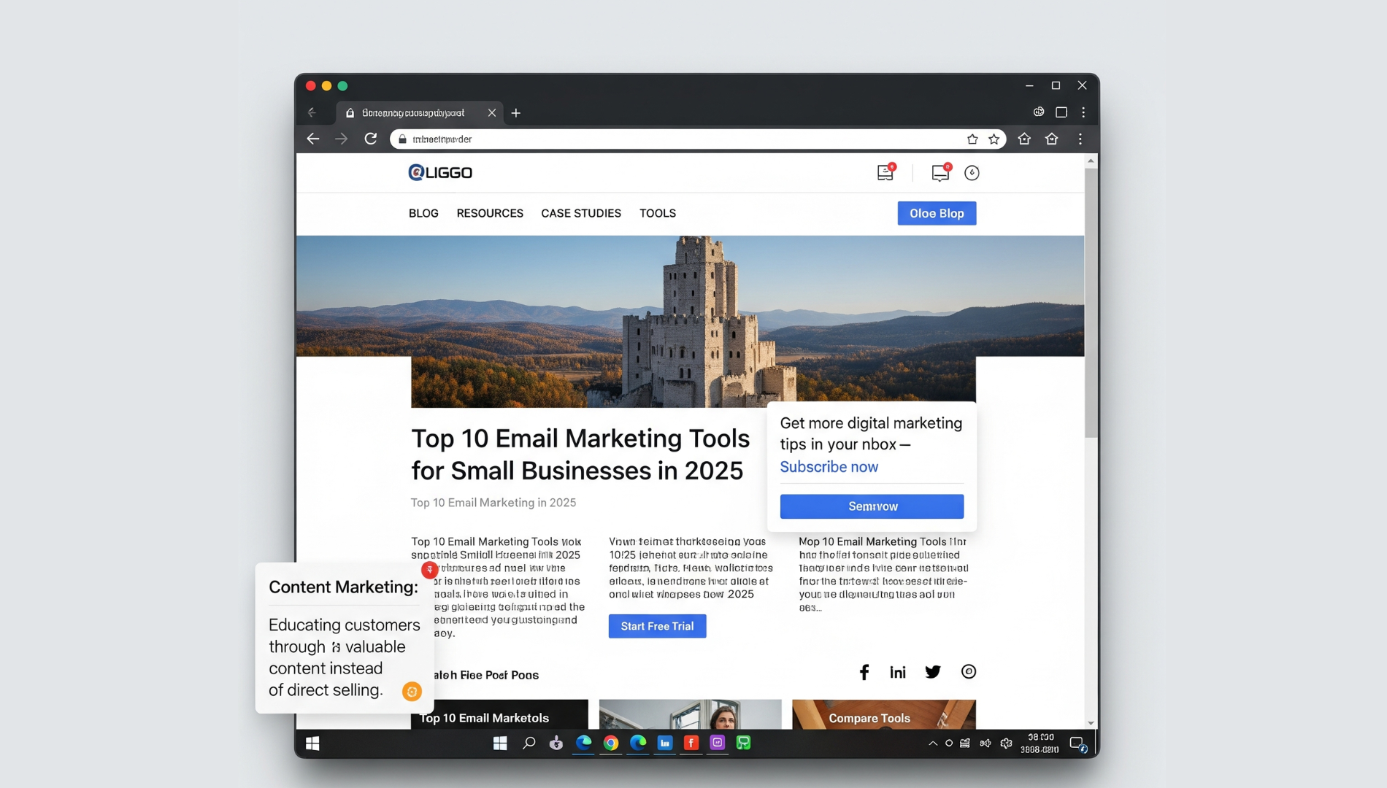The width and height of the screenshot is (1387, 788).
Task: Click the circular clock icon in the site header
Action: tap(972, 173)
